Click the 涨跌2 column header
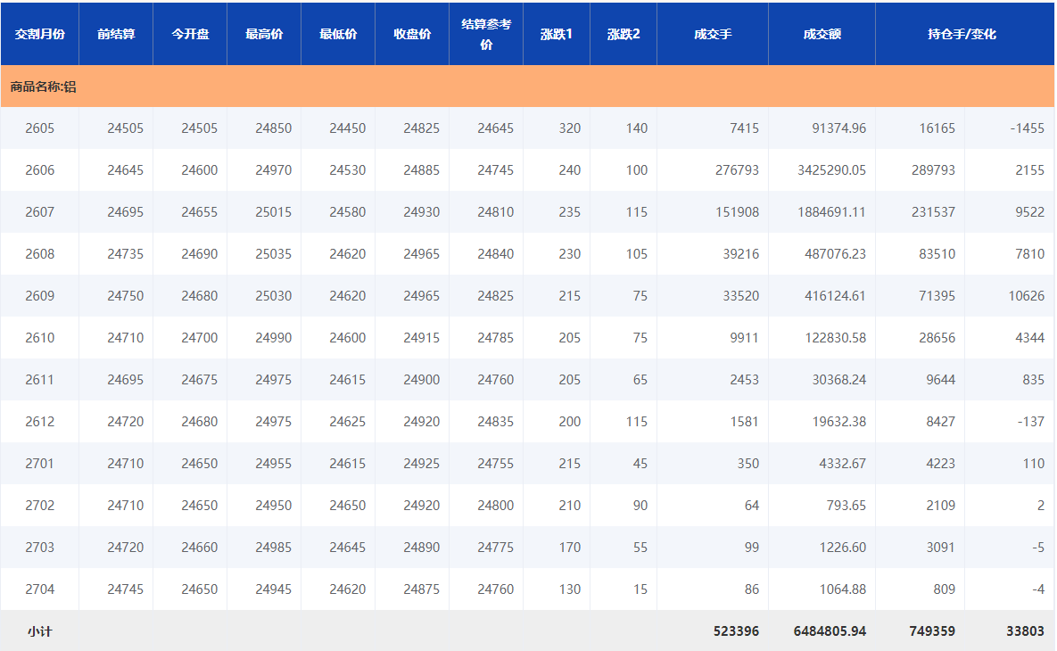Image resolution: width=1057 pixels, height=651 pixels. [623, 34]
